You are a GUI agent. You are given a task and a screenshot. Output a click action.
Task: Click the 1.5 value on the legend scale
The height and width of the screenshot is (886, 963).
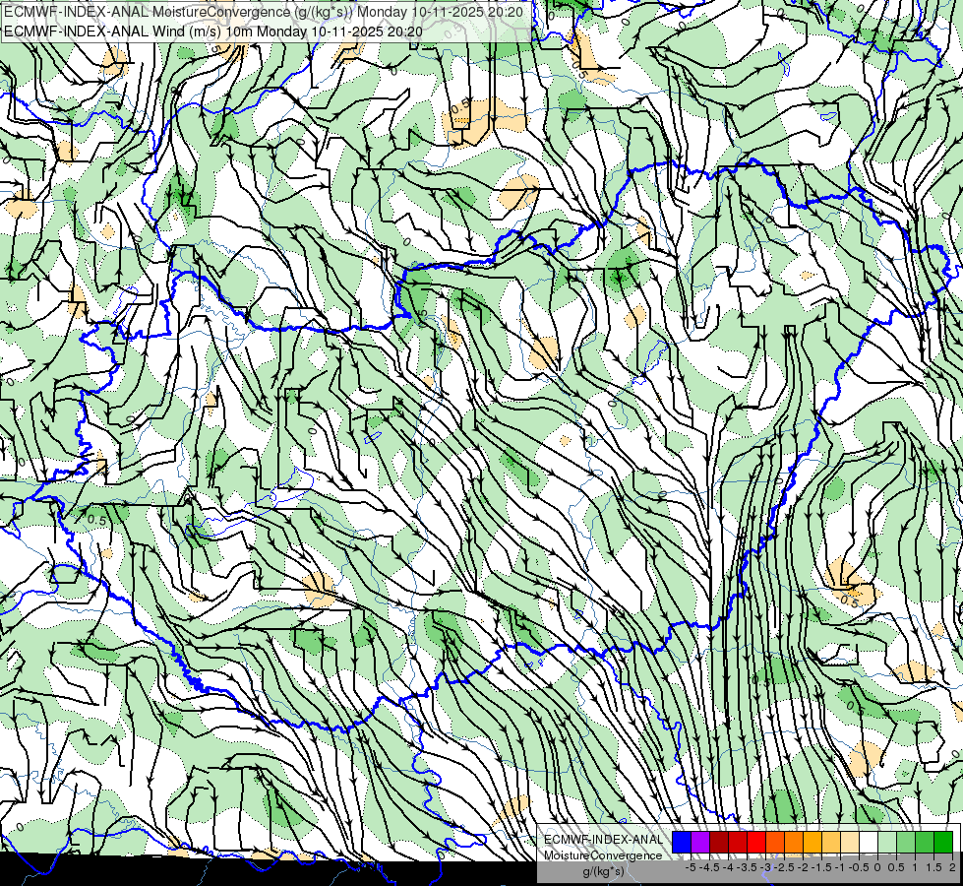(933, 867)
